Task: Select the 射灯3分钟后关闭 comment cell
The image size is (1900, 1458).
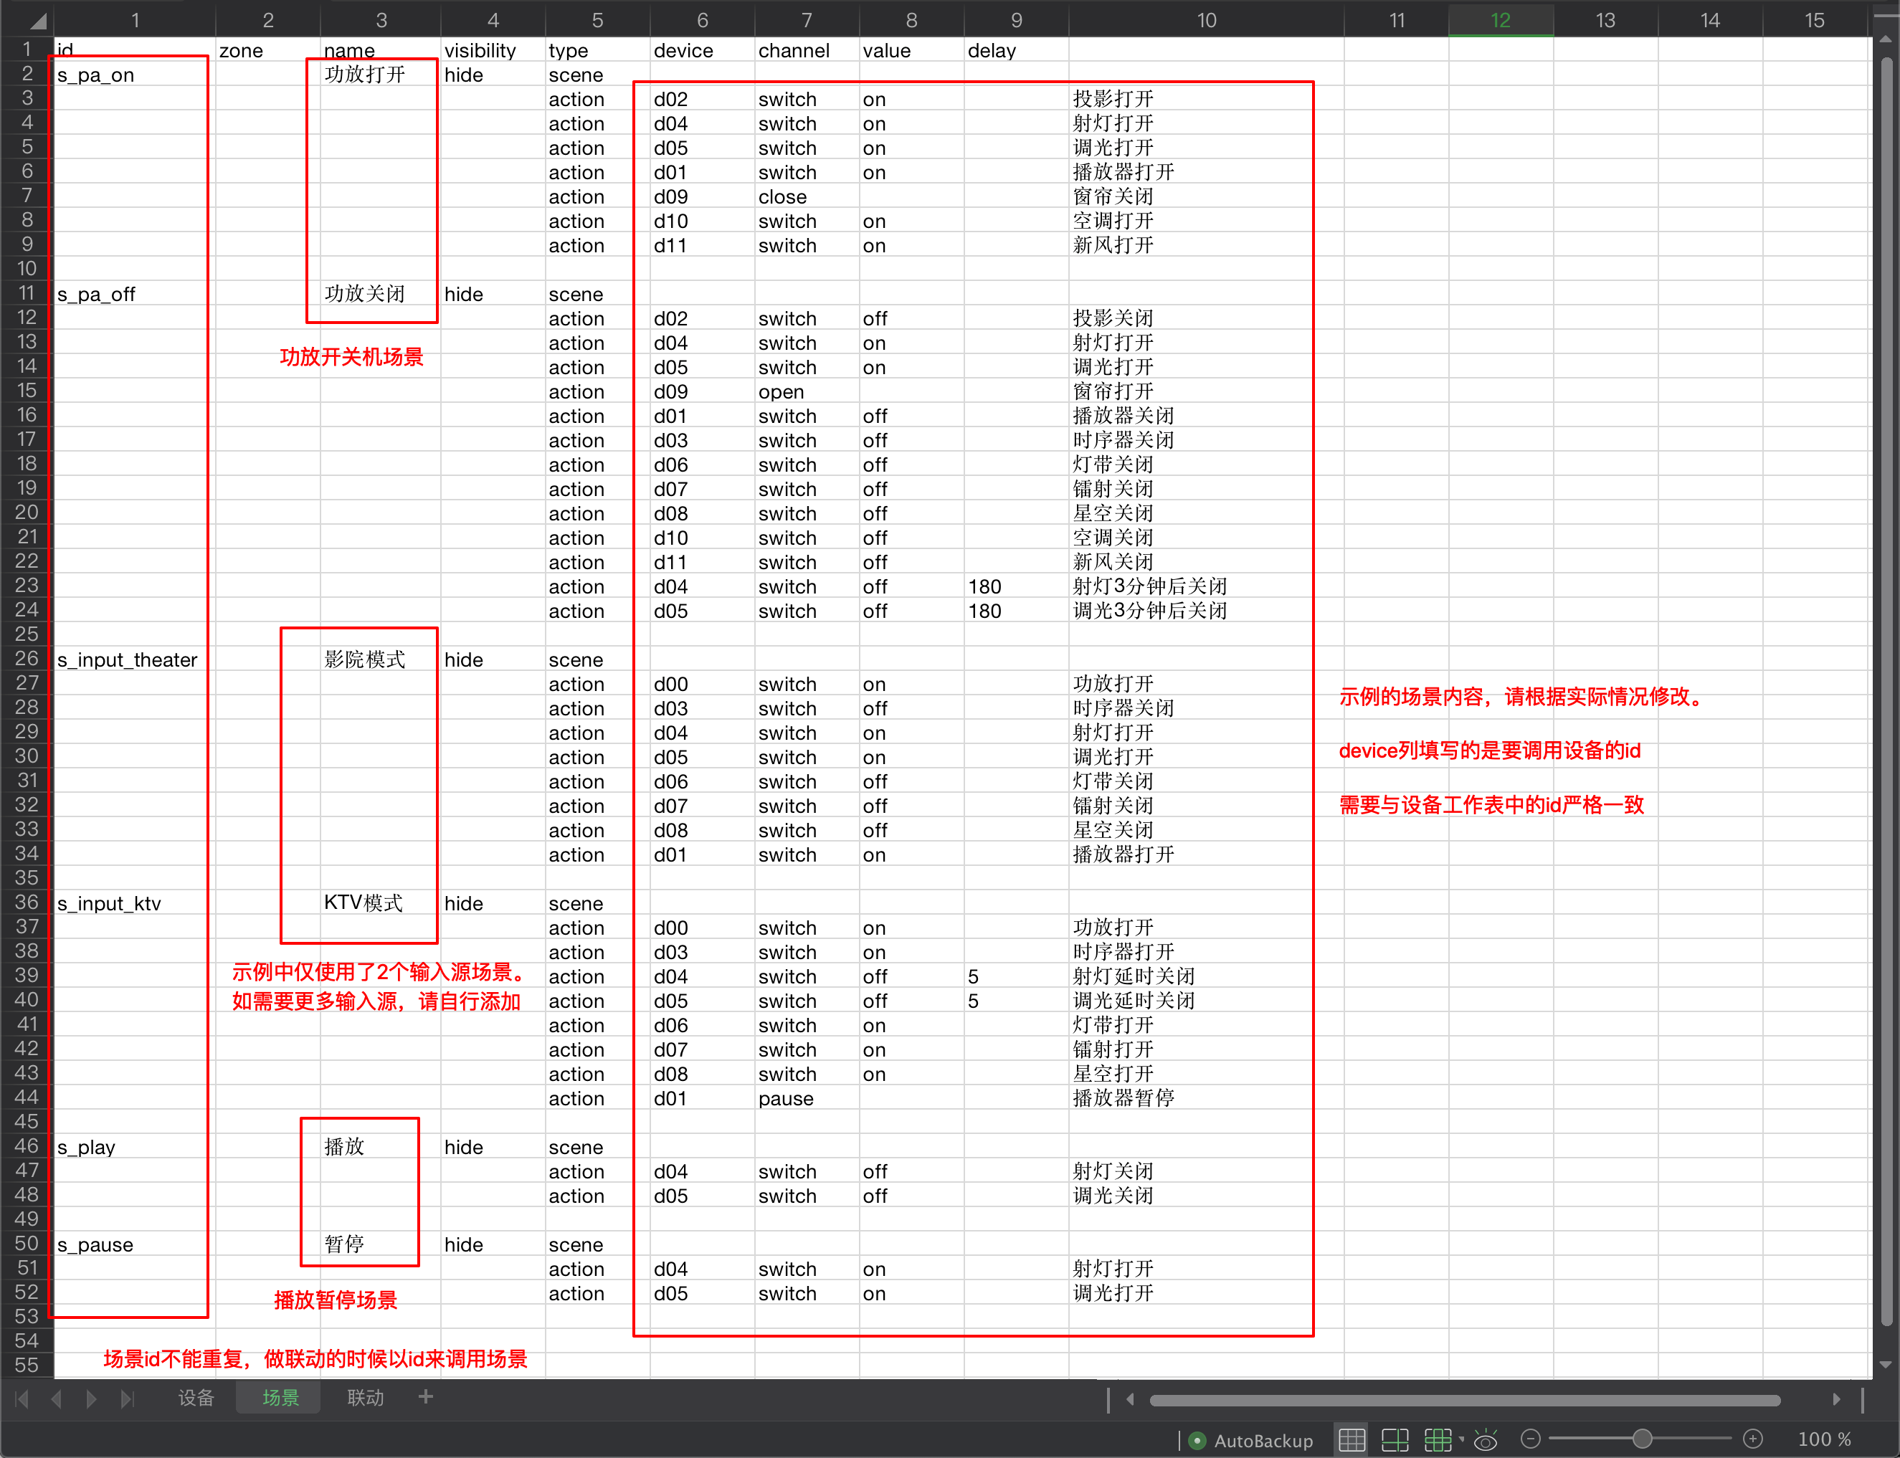Action: 1207,586
